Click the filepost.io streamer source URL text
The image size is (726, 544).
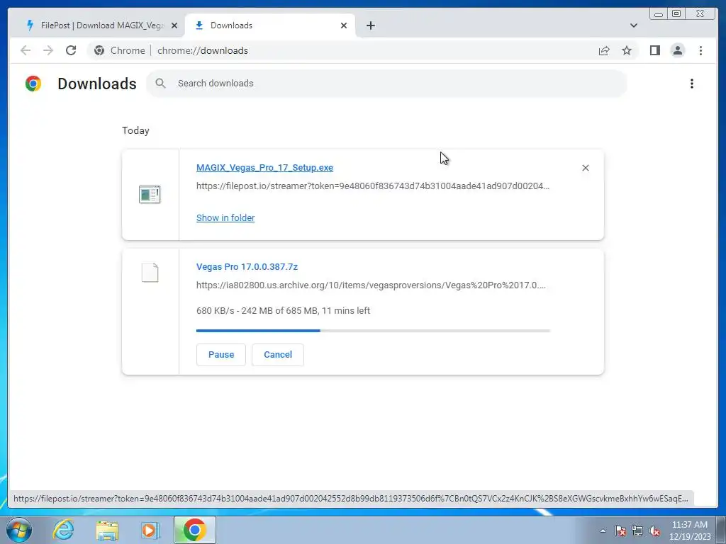373,186
